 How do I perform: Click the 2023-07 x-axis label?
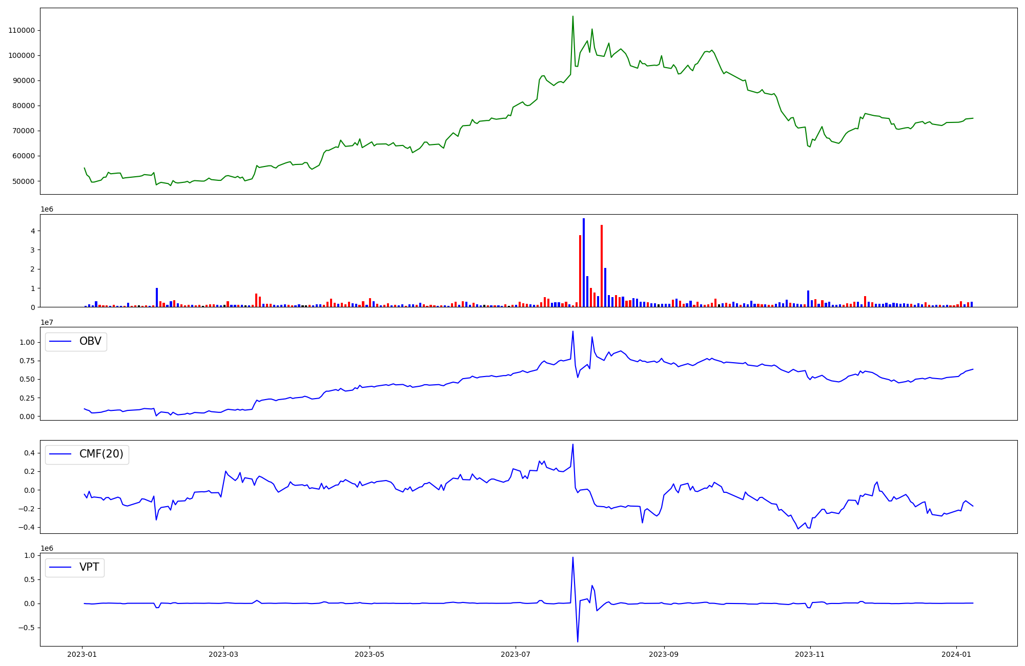pos(515,654)
